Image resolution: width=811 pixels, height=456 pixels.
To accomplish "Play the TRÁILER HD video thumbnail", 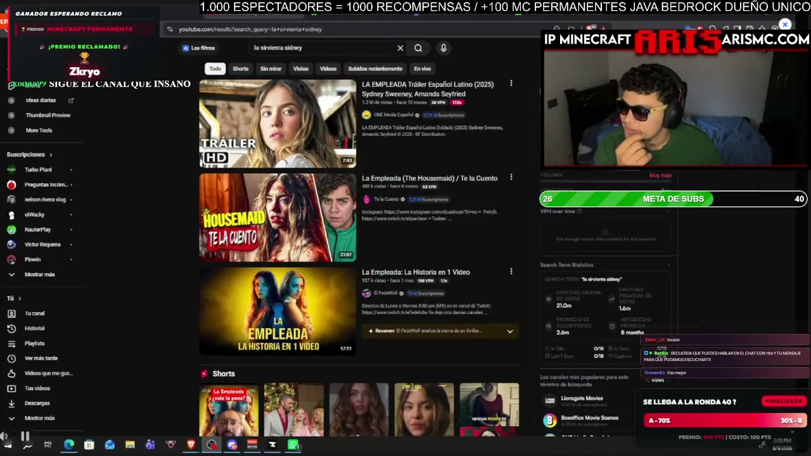I will coord(278,123).
